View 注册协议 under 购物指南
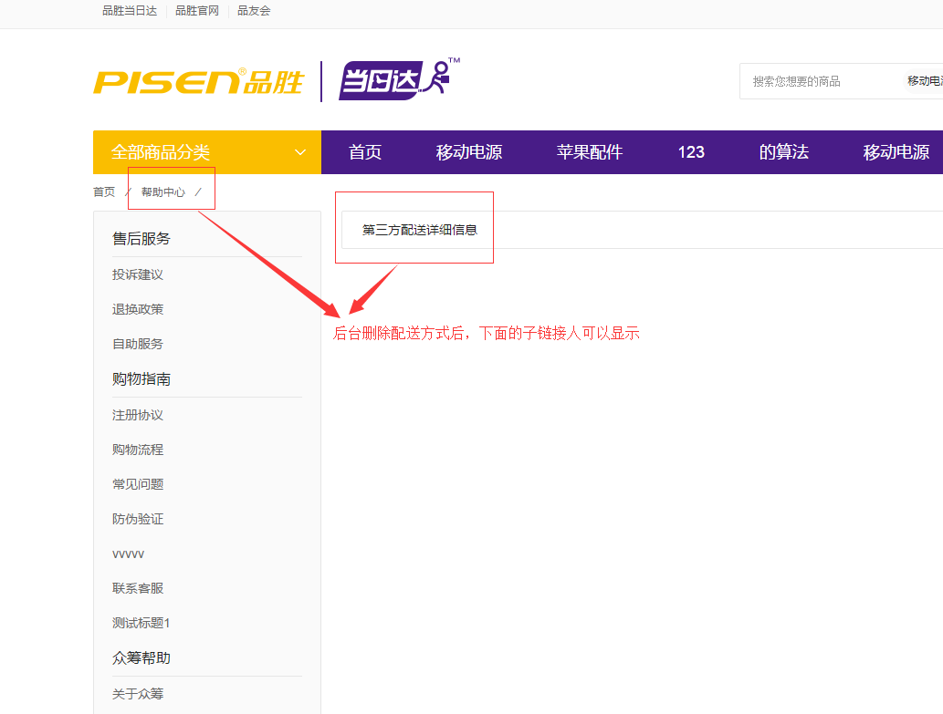 pos(138,415)
